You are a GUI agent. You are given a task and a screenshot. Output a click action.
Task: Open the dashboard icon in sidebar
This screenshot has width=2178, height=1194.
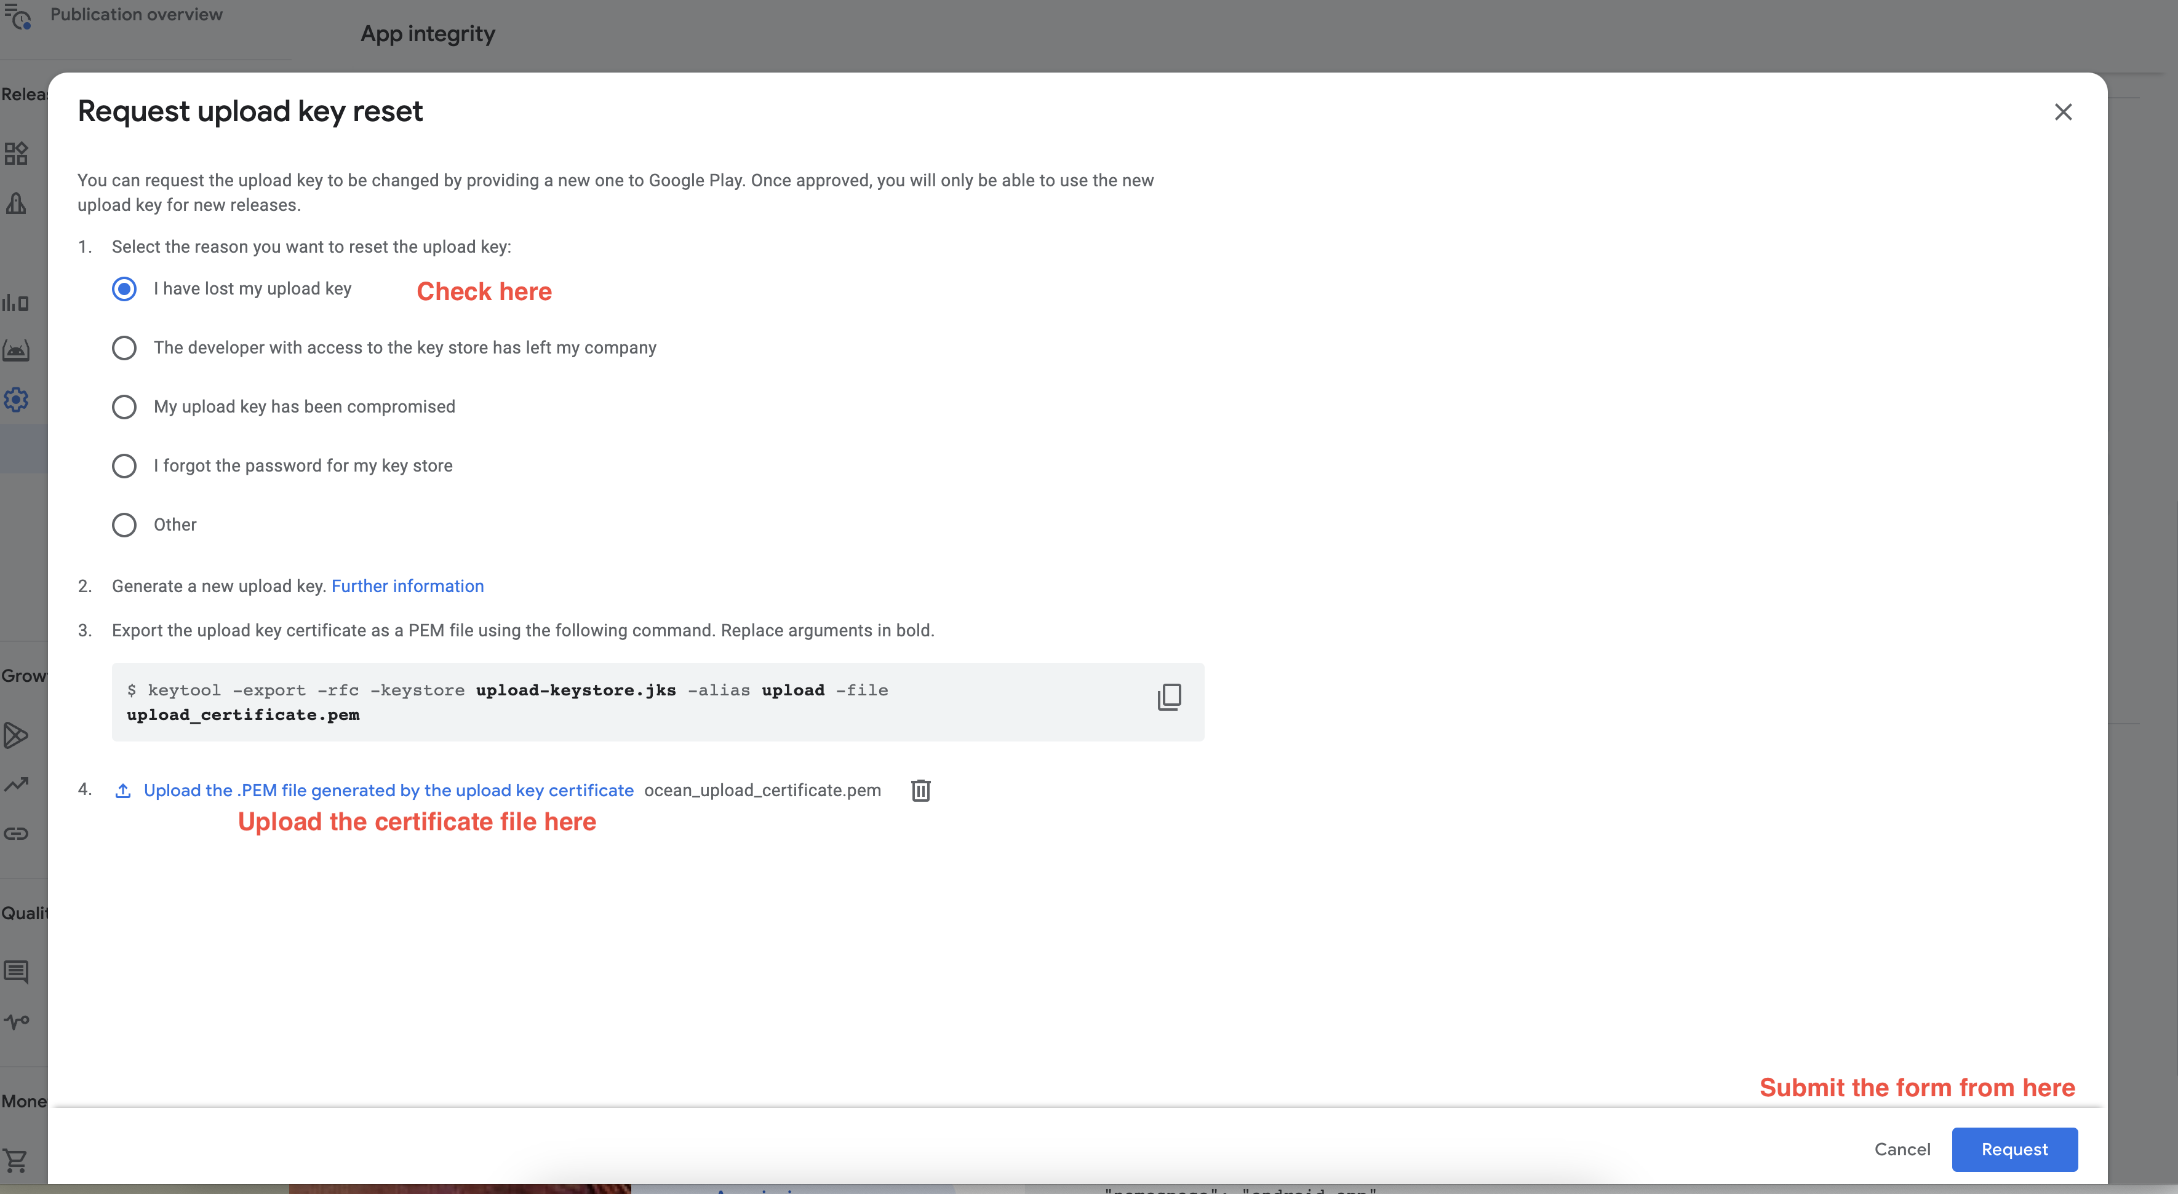coord(16,153)
